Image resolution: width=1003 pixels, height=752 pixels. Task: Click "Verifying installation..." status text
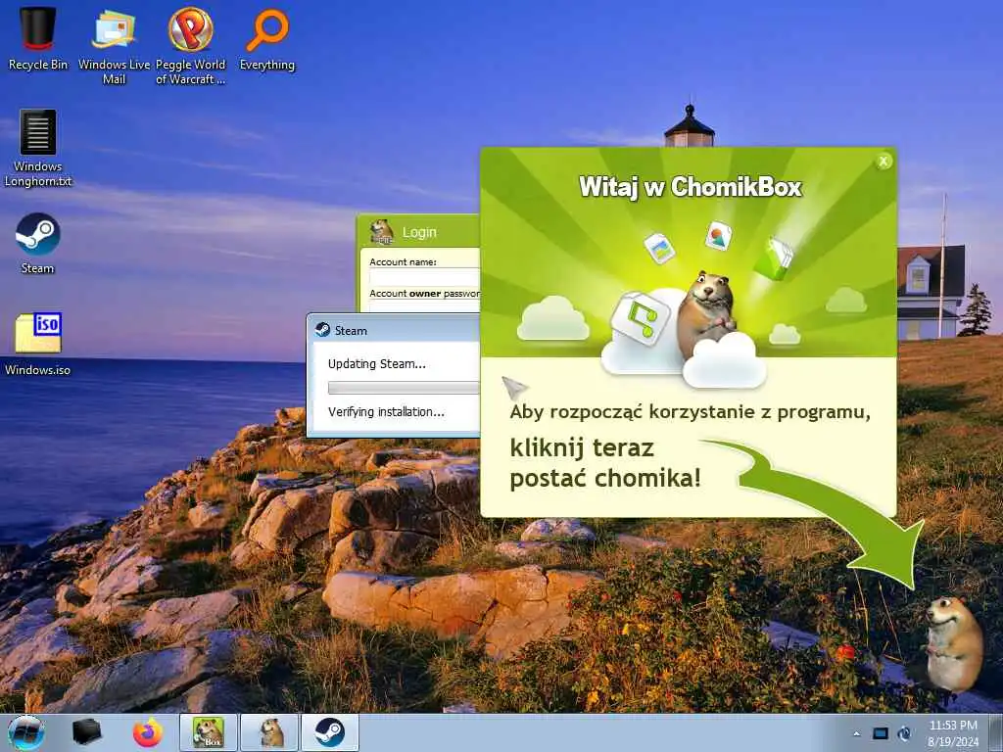point(386,412)
